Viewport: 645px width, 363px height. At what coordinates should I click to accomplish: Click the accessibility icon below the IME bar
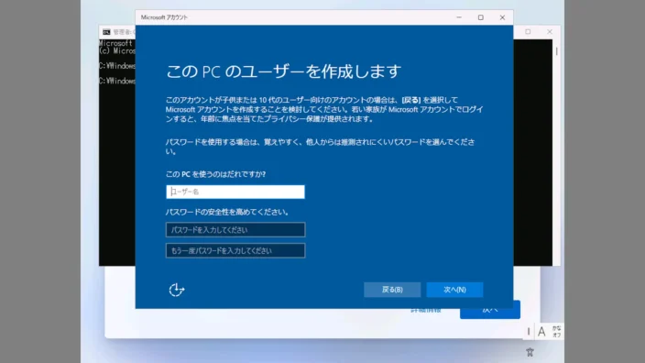[530, 352]
